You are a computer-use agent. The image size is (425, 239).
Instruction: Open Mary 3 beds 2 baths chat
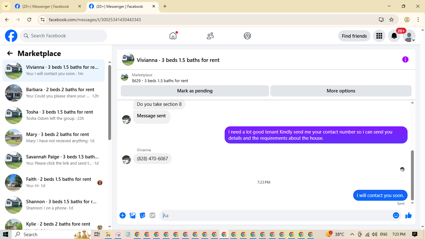[54, 138]
